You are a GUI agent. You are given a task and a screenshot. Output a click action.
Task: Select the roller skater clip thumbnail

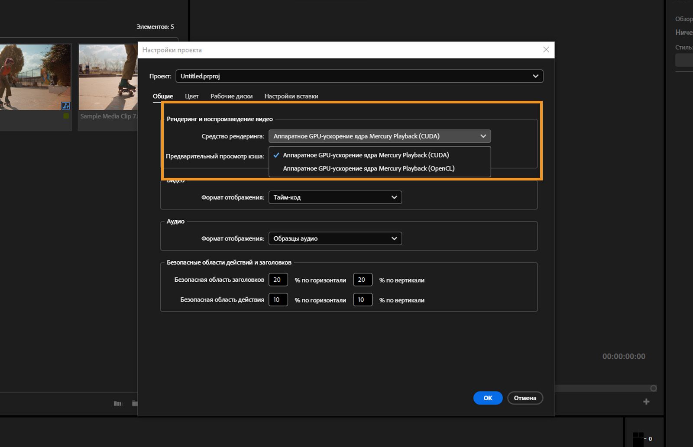pos(35,77)
